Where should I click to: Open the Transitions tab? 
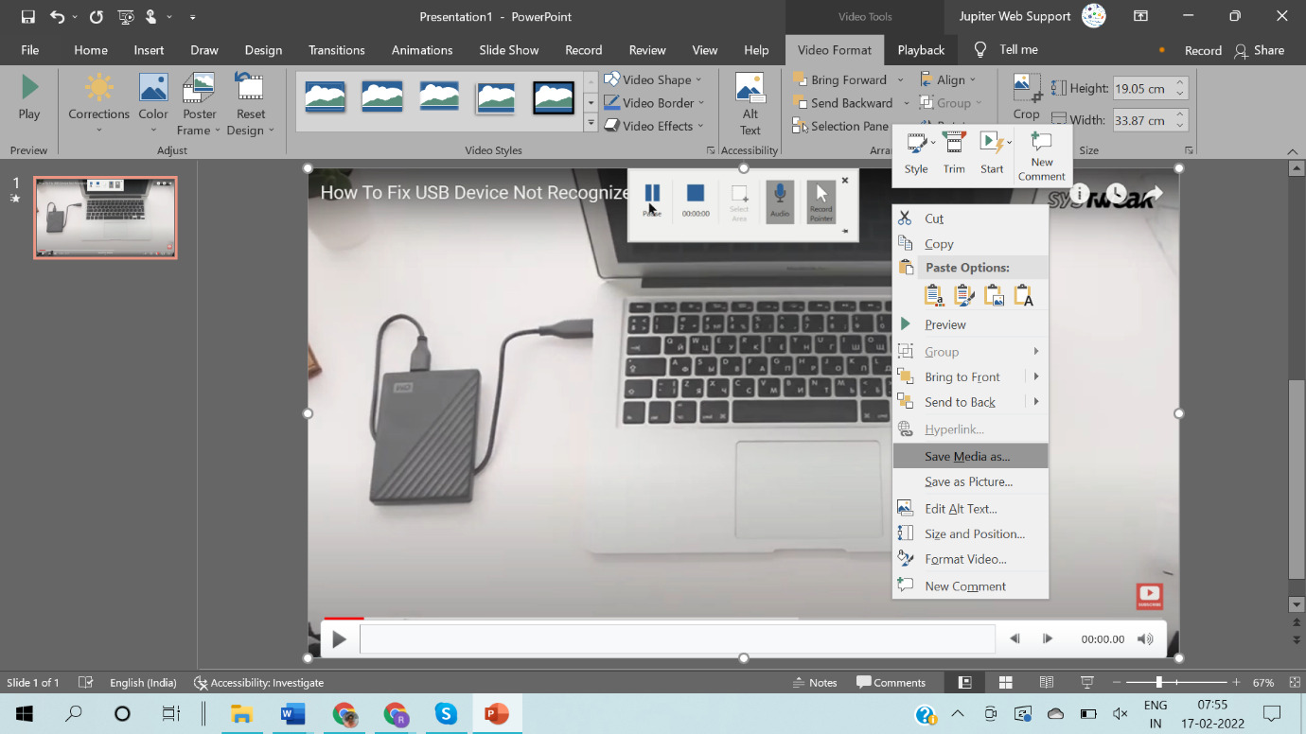[x=336, y=50]
